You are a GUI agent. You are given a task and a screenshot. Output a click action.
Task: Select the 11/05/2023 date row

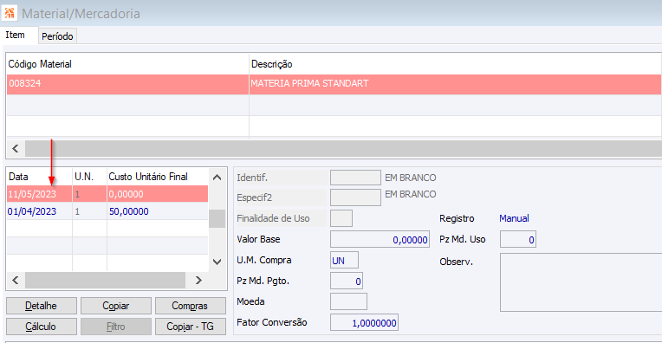point(107,194)
